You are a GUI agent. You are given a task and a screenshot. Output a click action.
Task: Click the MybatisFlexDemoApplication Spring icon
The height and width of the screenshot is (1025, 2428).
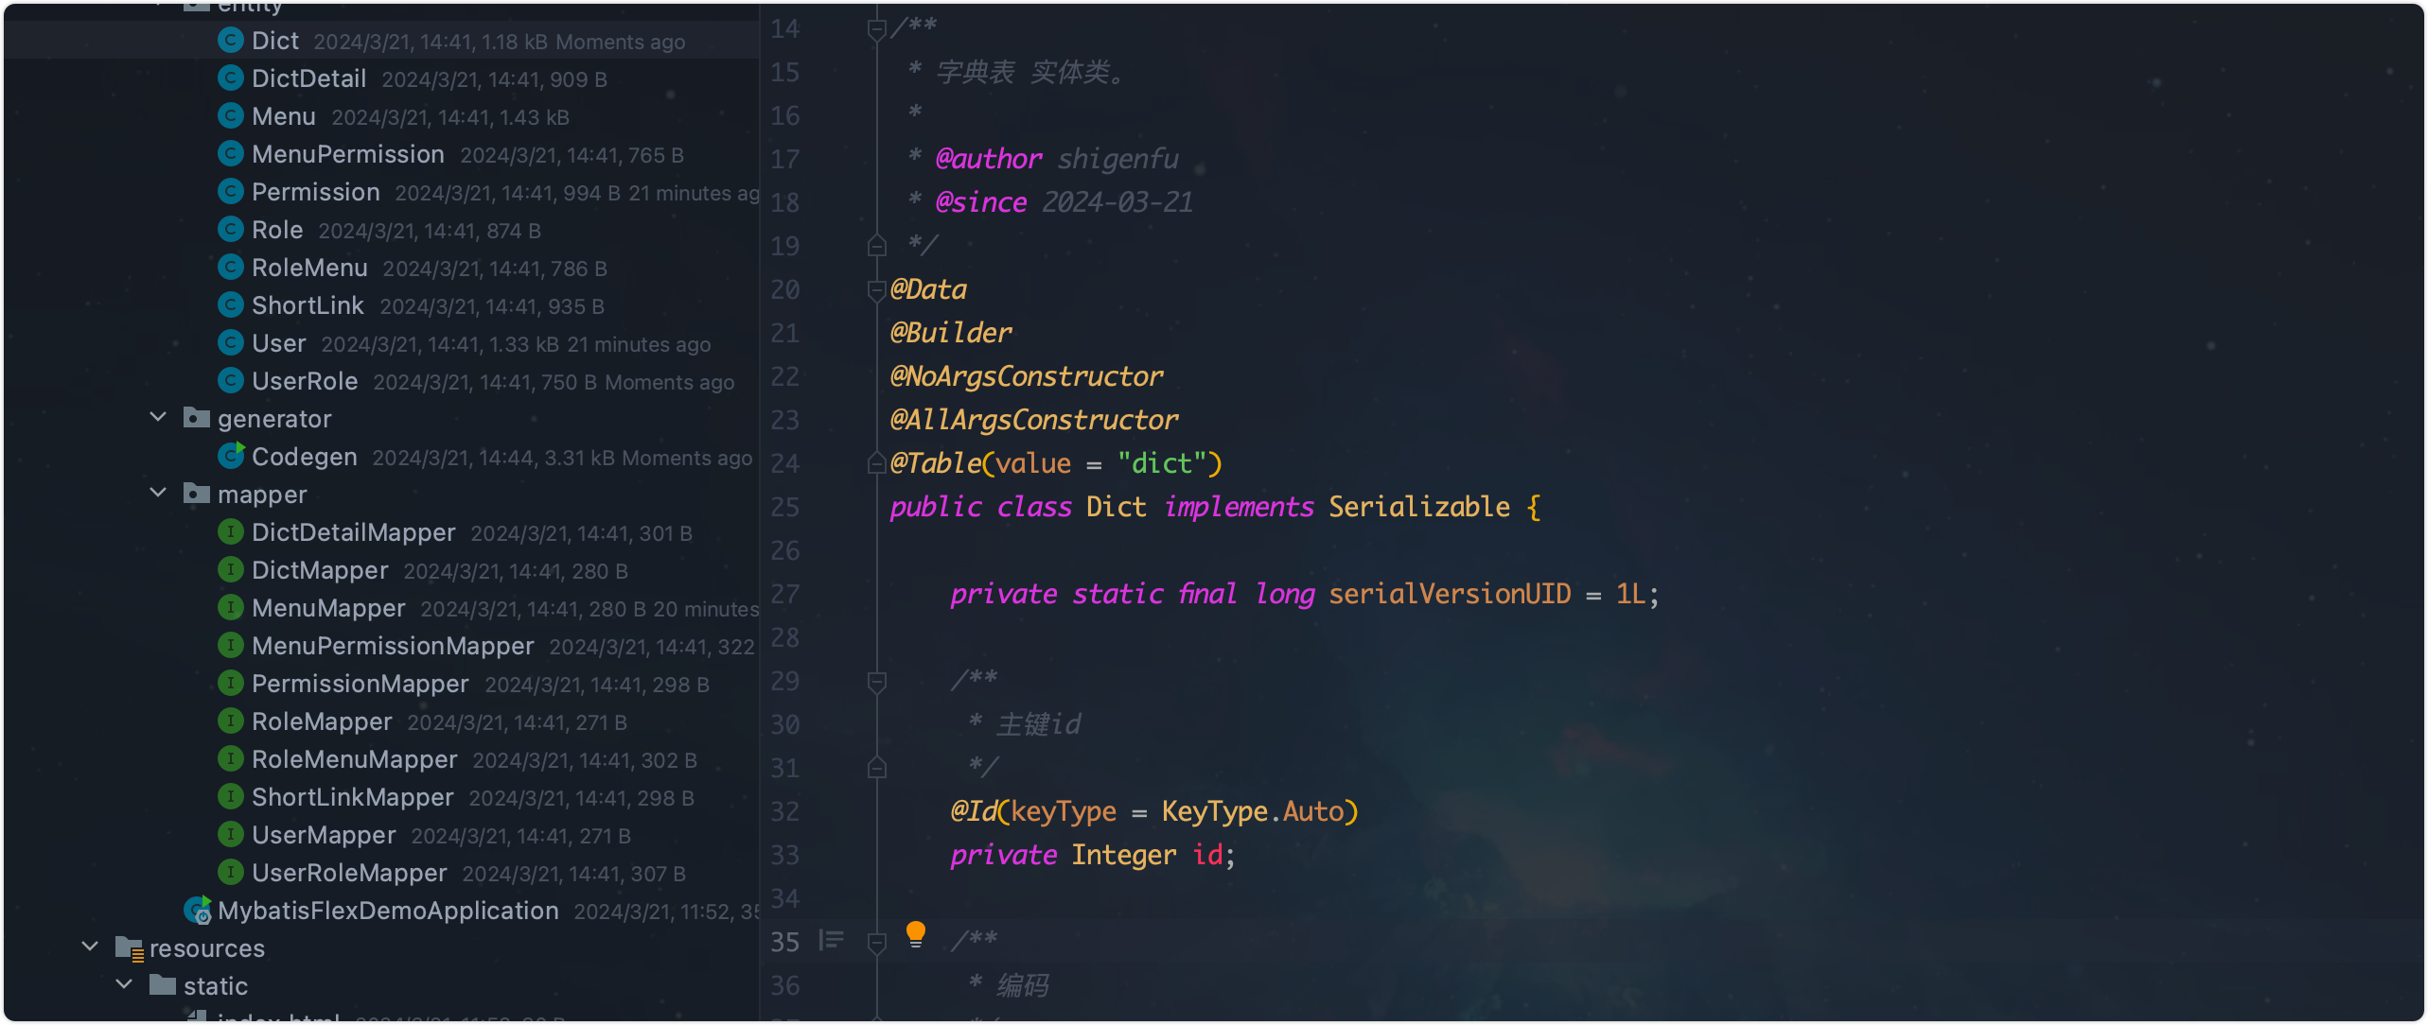pyautogui.click(x=198, y=911)
